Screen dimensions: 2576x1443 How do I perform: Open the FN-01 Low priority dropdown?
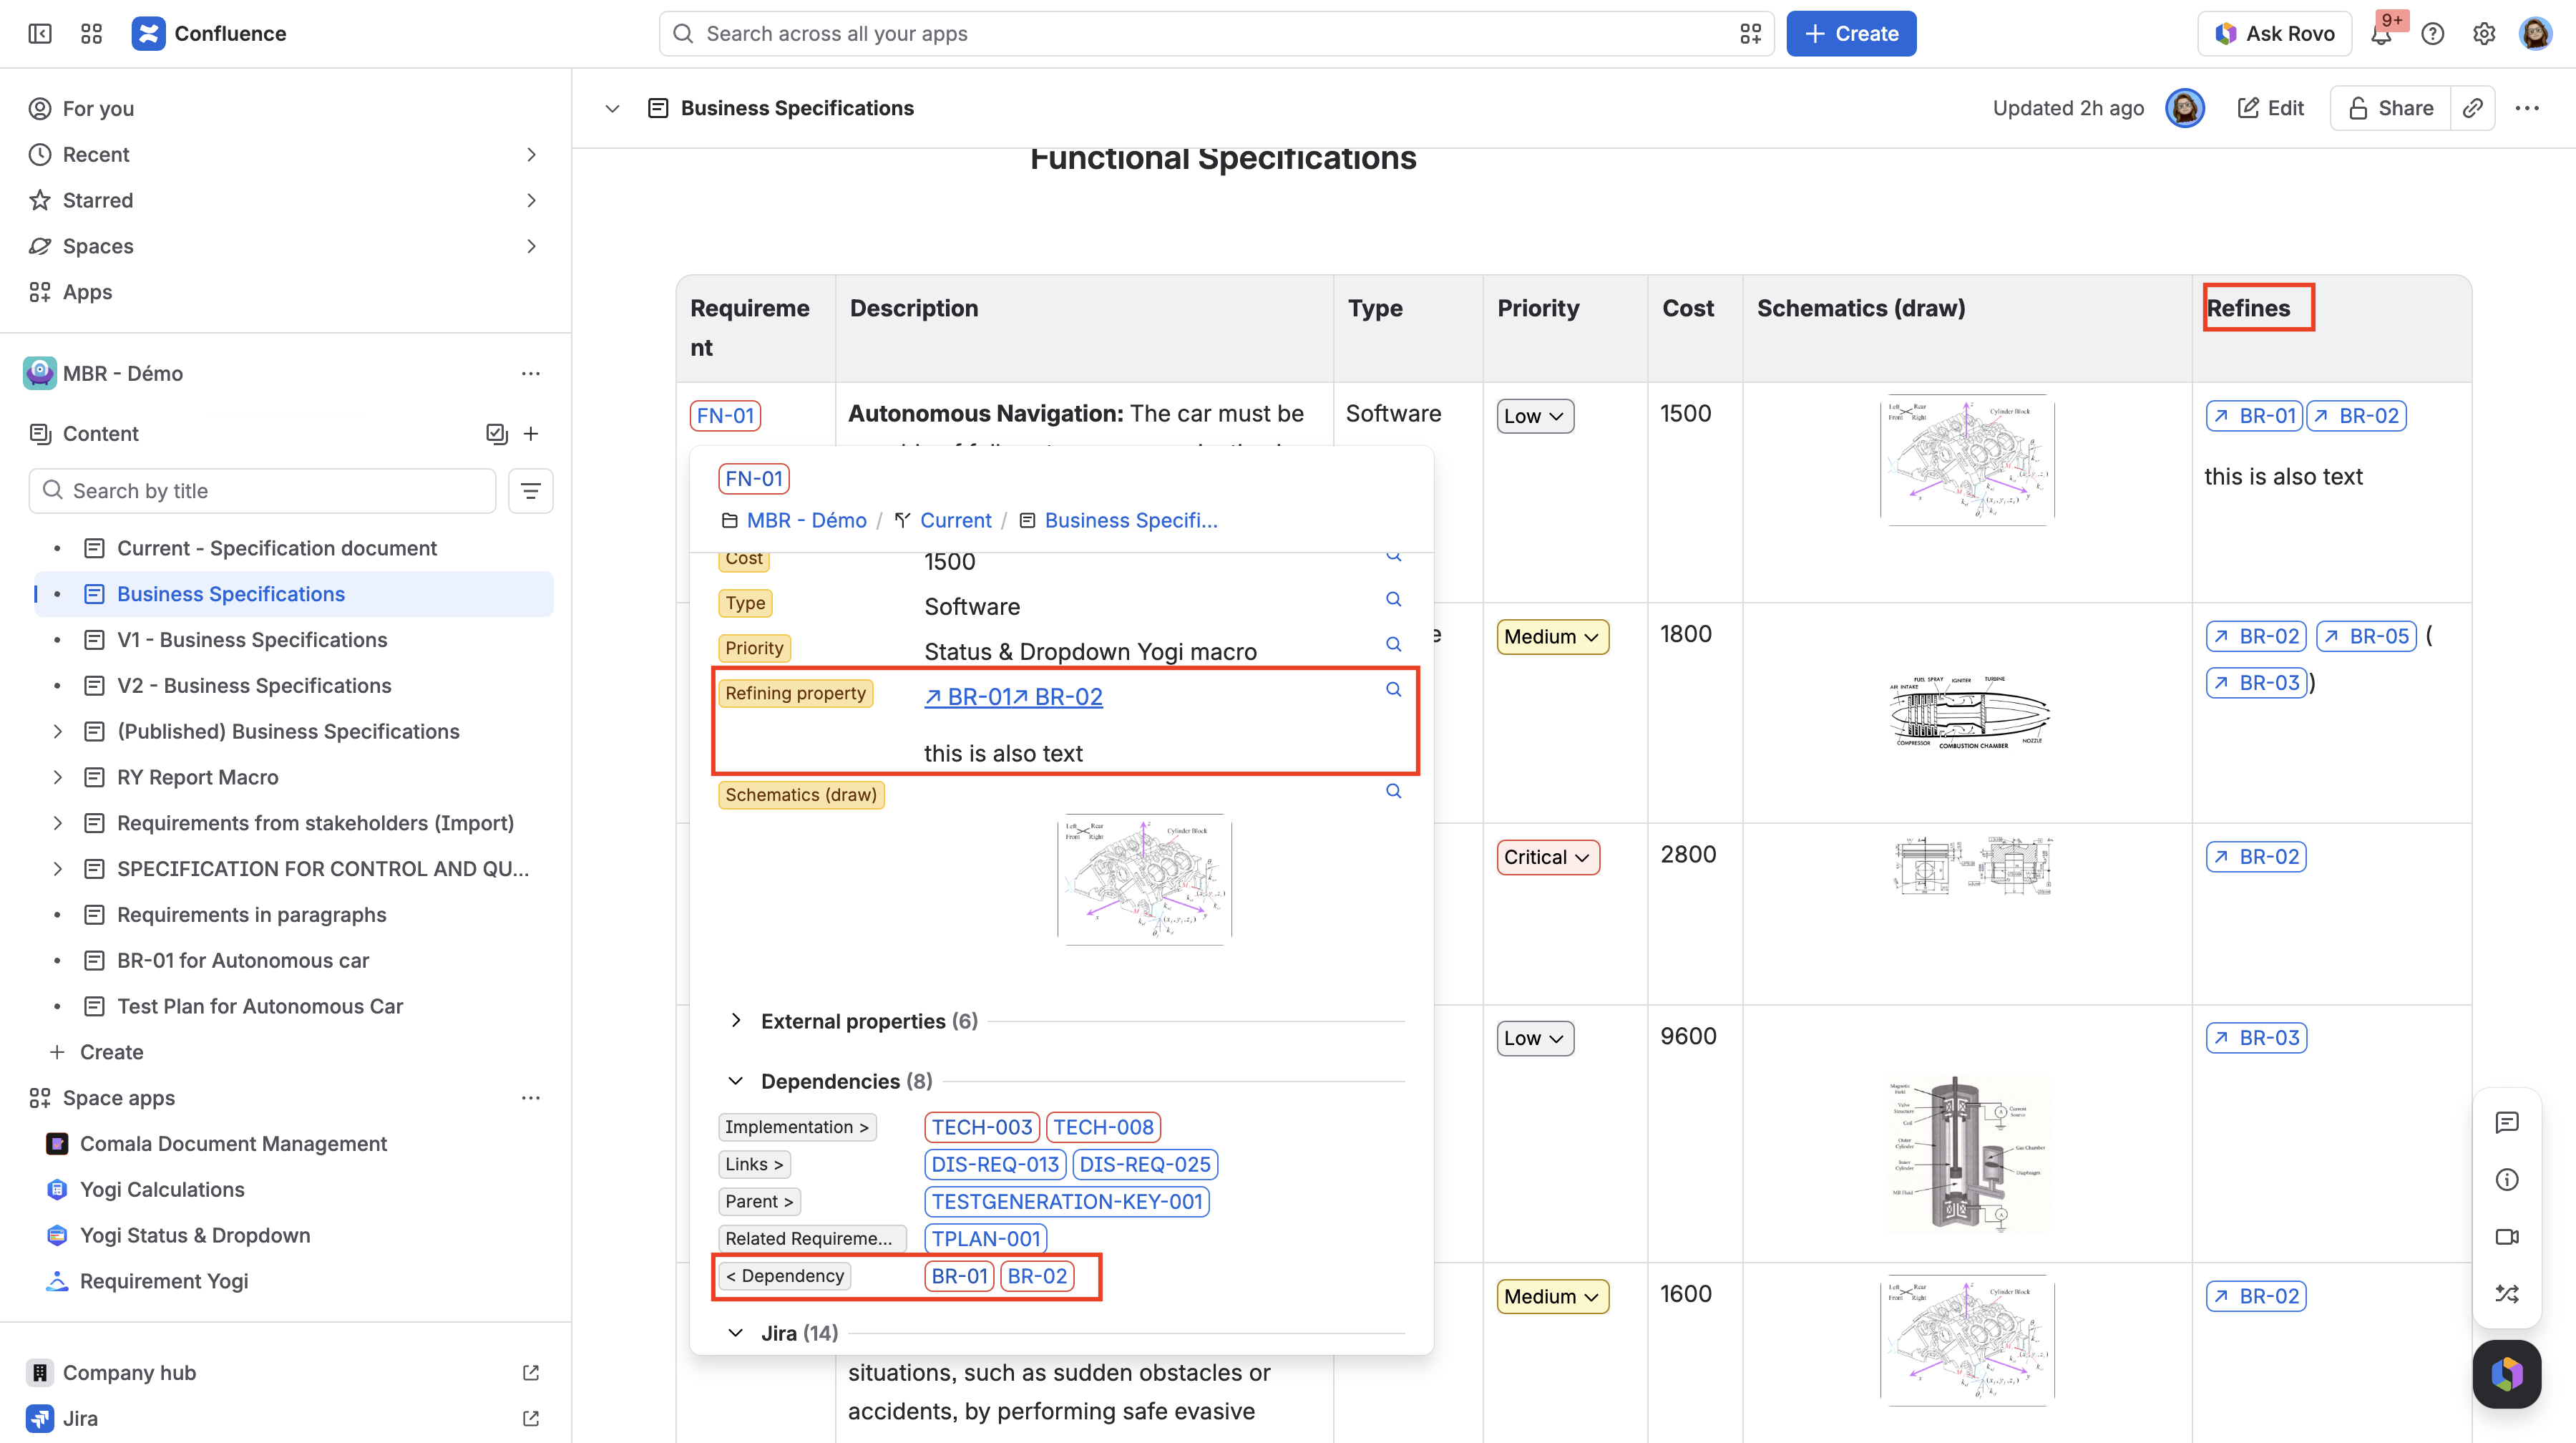(1534, 416)
